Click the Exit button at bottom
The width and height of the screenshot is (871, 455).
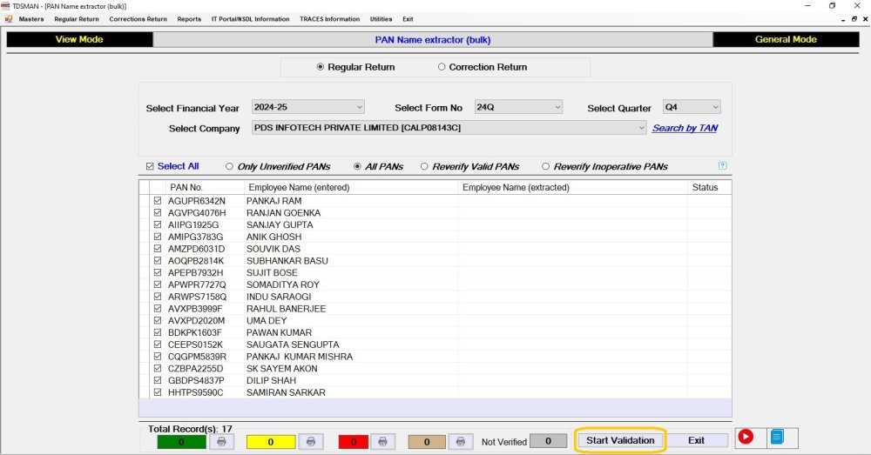[697, 440]
